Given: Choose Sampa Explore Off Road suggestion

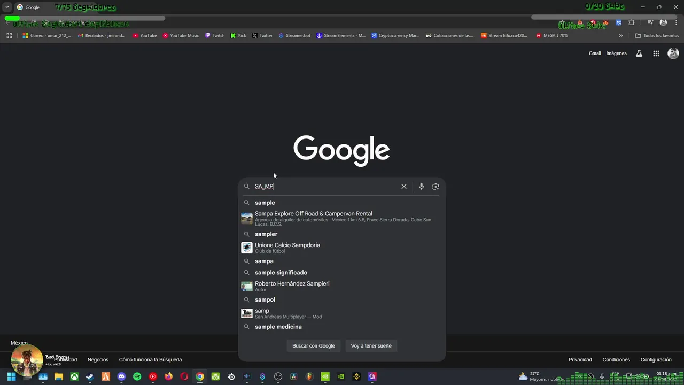Looking at the screenshot, I should click(341, 219).
